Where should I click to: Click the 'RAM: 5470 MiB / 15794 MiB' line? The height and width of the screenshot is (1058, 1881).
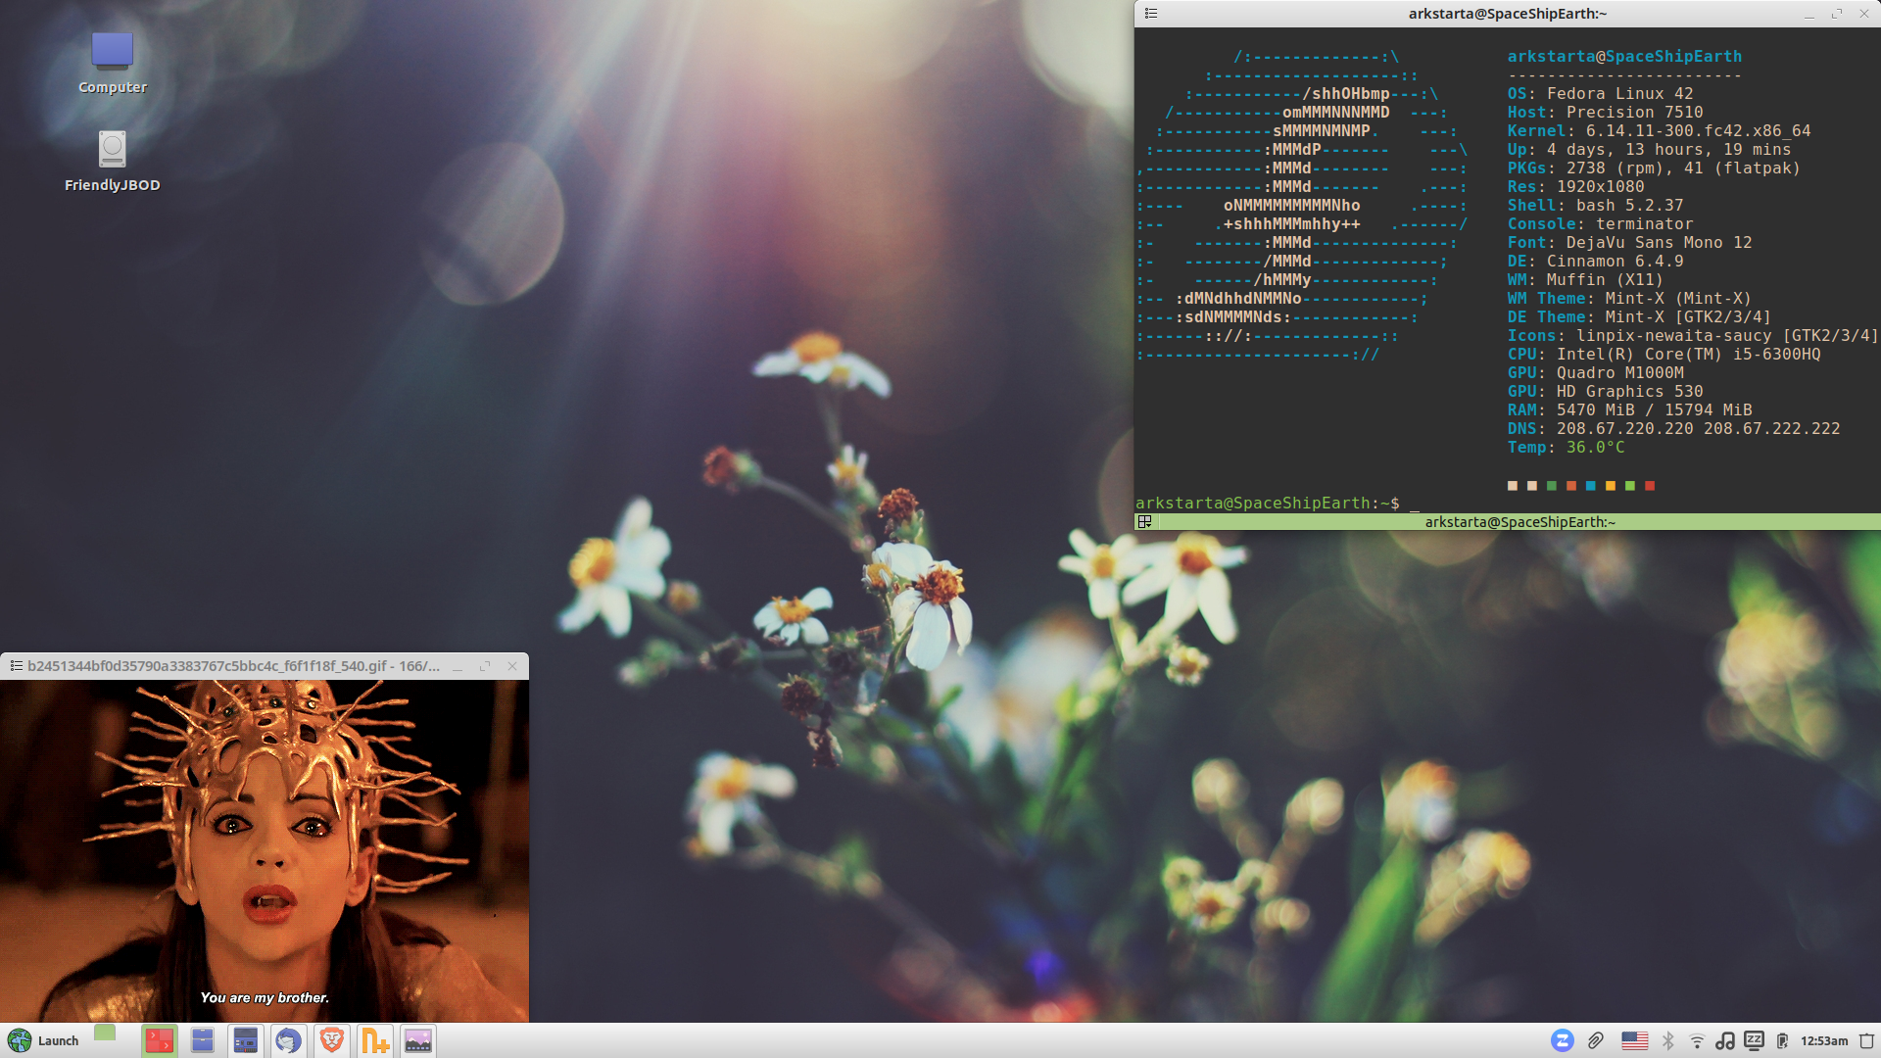pos(1629,410)
